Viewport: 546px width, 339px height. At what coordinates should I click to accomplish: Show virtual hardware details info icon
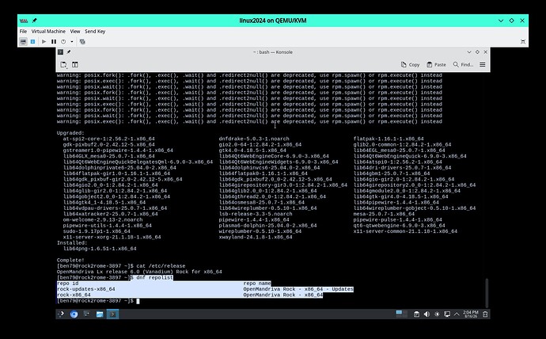point(32,42)
